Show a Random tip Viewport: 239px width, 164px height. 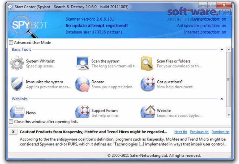coord(221,132)
